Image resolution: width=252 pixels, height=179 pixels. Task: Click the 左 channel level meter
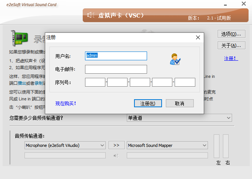(x=216, y=146)
